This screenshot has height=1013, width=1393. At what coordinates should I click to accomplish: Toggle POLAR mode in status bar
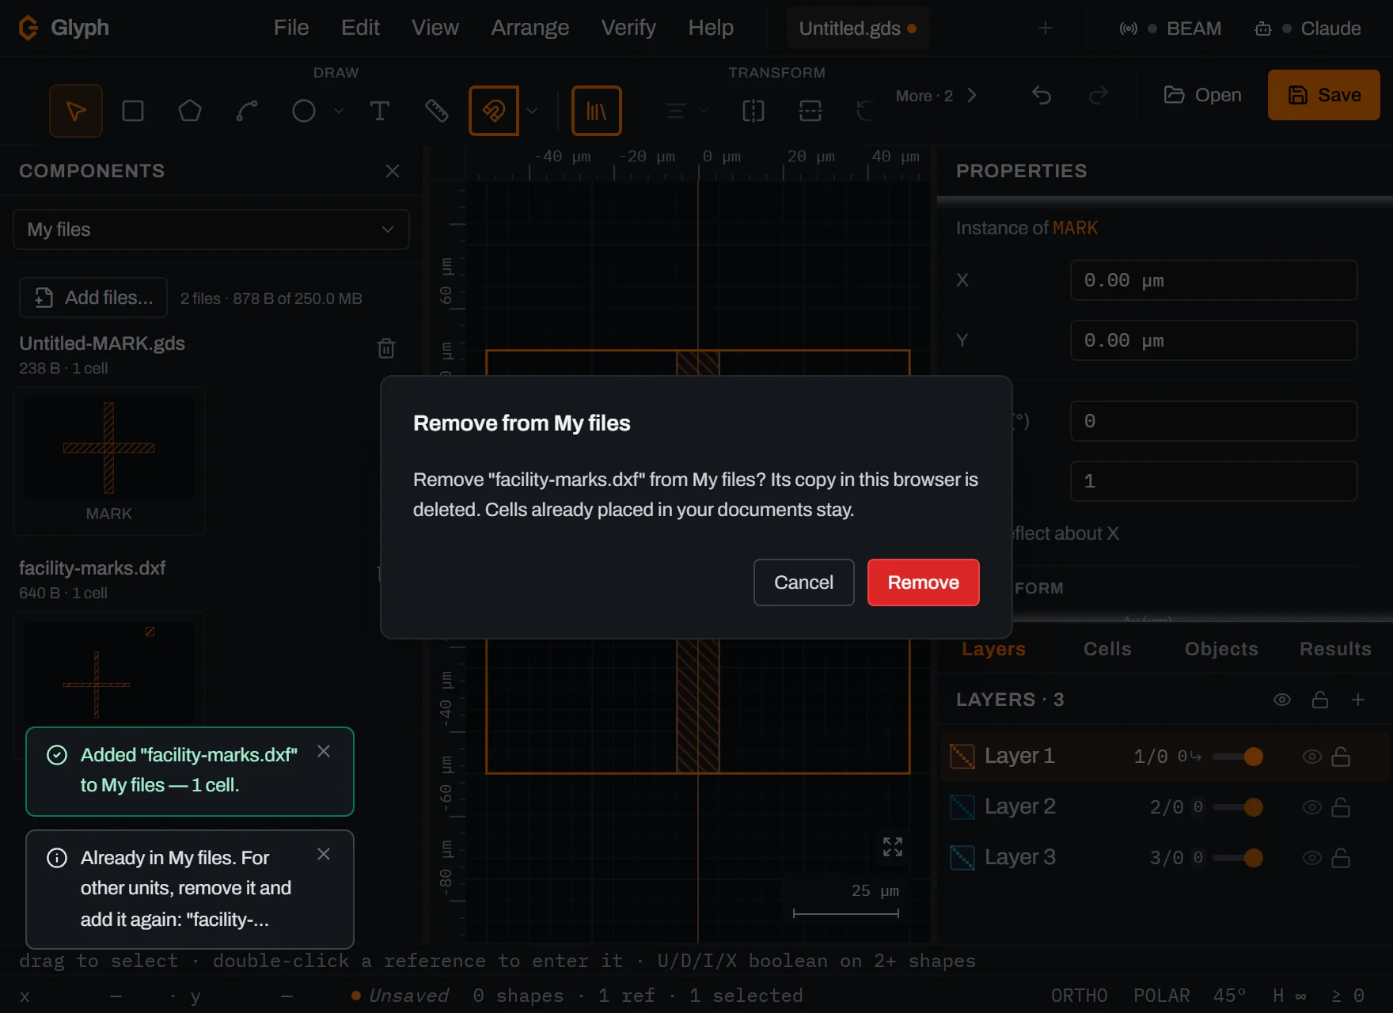(x=1162, y=996)
